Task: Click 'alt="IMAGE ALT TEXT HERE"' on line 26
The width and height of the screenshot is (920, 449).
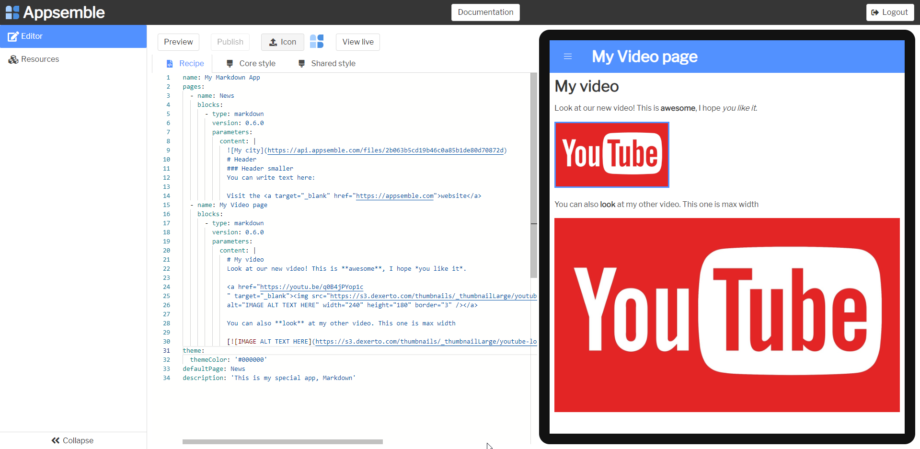Action: click(273, 305)
